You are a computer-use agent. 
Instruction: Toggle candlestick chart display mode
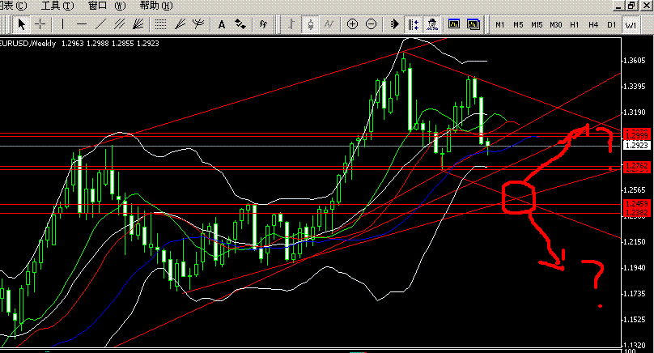tap(310, 24)
